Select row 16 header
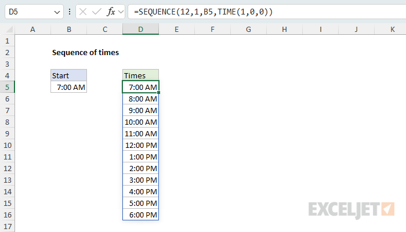This screenshot has height=232, width=406. pos(7,215)
